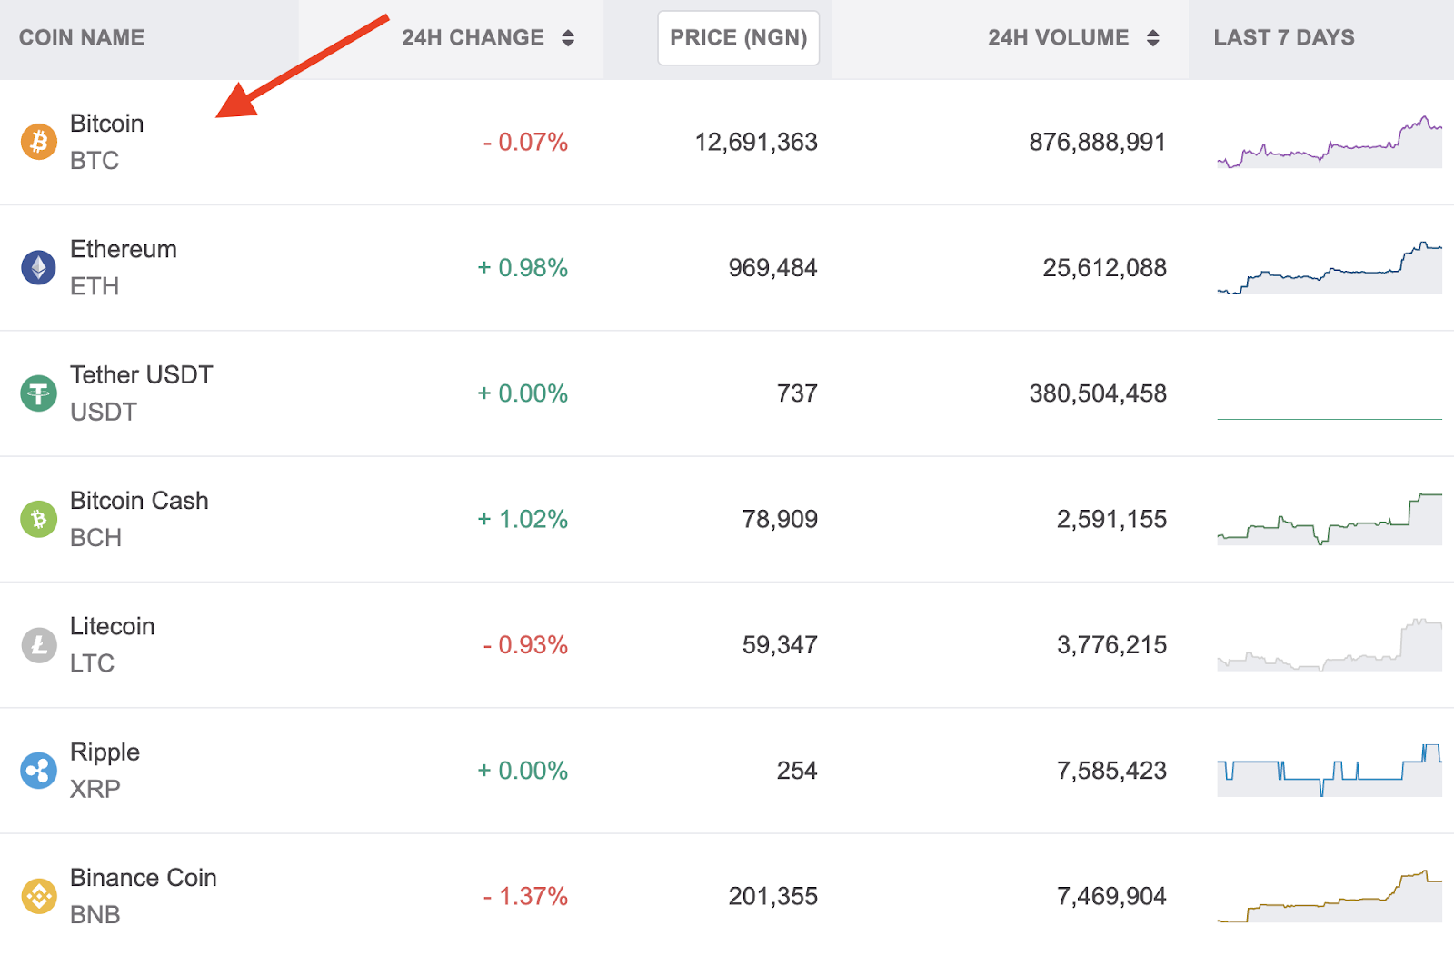Open the Binance Coin name
The image size is (1454, 956).
click(x=144, y=878)
